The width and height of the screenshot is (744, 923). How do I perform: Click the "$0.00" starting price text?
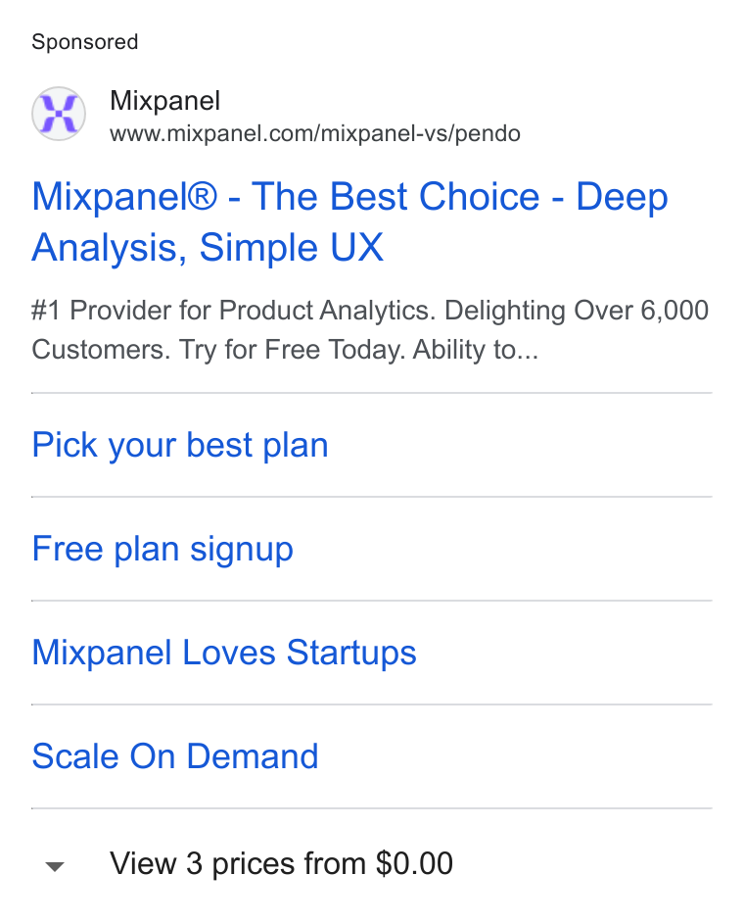tap(415, 863)
